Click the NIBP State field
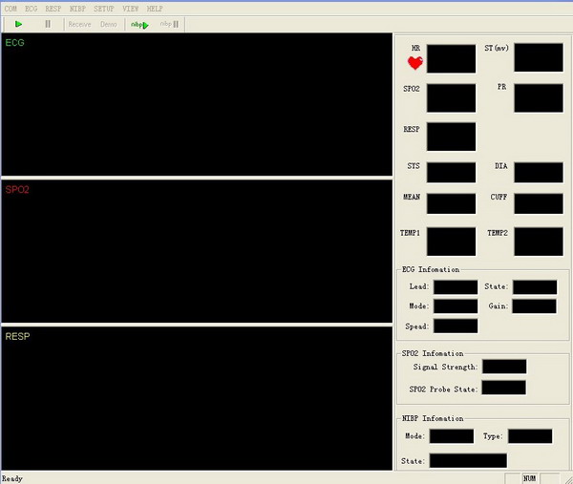573x484 pixels. (x=468, y=460)
